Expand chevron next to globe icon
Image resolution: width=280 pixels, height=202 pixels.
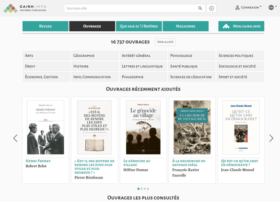click(x=276, y=6)
